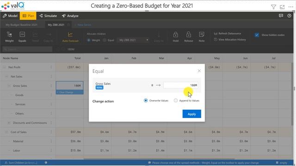The height and width of the screenshot is (166, 296).
Task: Collapse the Gross Sales node
Action: tap(9, 86)
